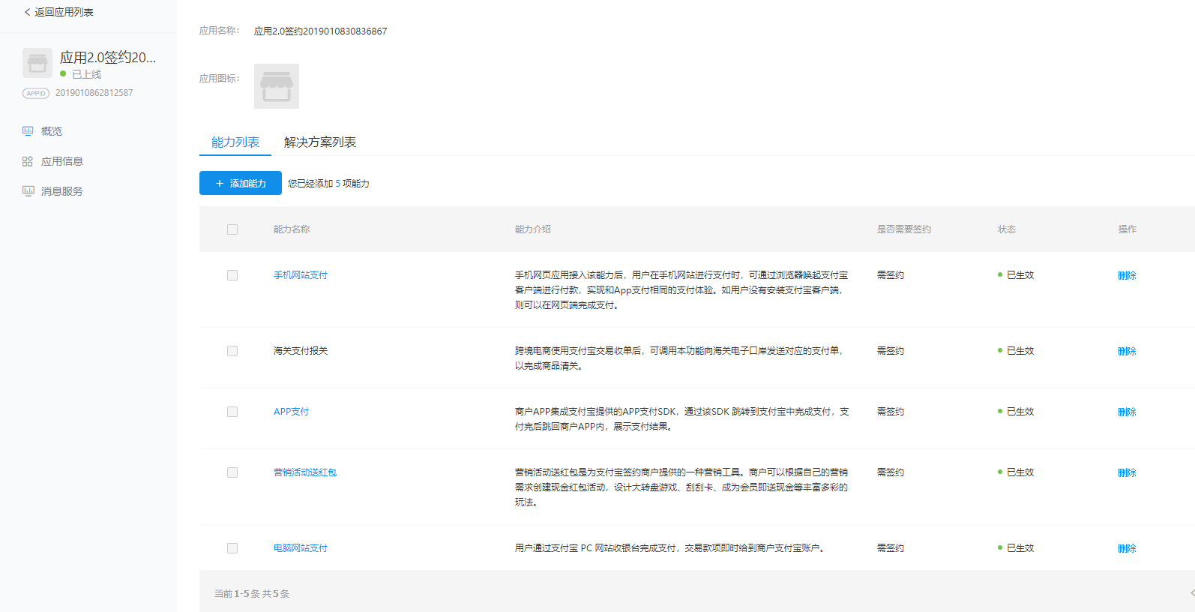Open 概览 in sidebar
The height and width of the screenshot is (612, 1195).
(x=52, y=131)
